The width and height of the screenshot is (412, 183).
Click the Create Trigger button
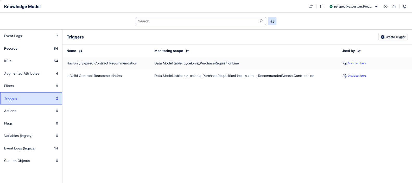click(393, 37)
